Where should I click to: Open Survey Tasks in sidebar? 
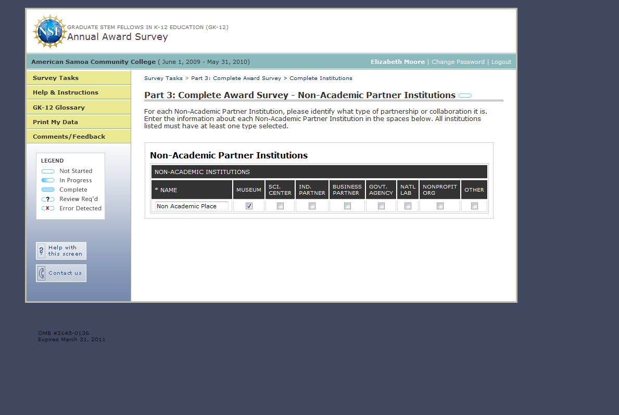79,78
